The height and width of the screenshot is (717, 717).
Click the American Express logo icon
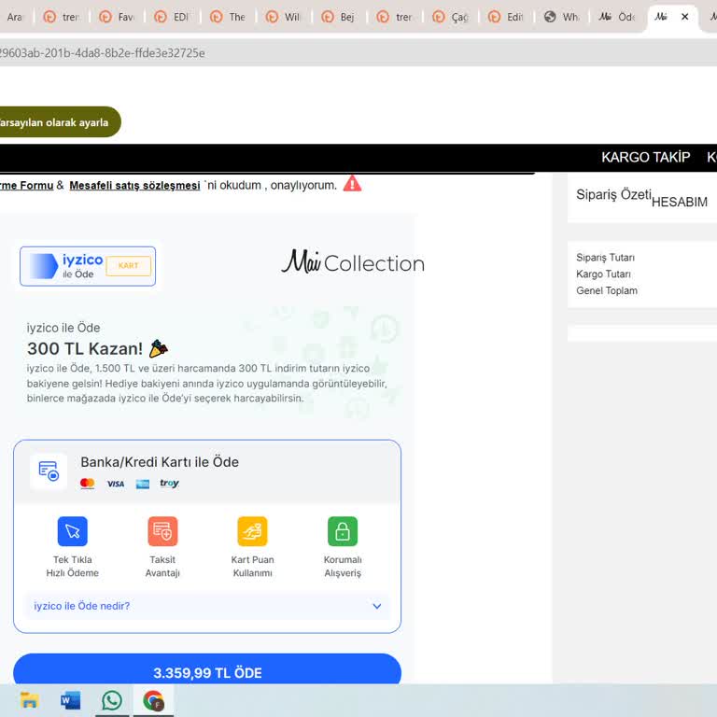(x=143, y=484)
